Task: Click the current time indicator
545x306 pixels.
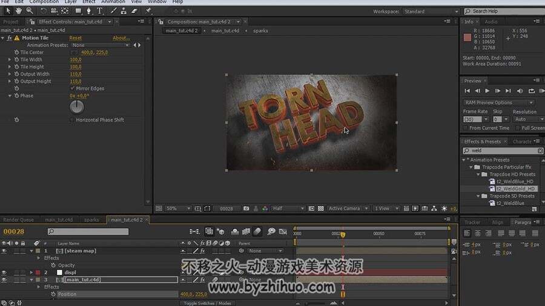Action: point(343,235)
